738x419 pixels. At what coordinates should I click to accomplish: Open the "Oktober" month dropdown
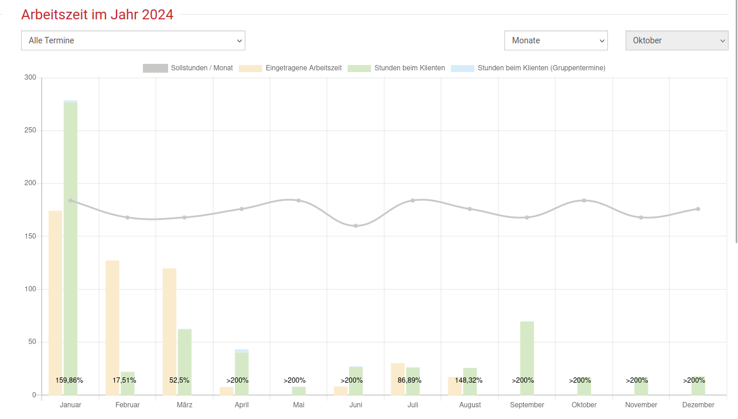676,40
